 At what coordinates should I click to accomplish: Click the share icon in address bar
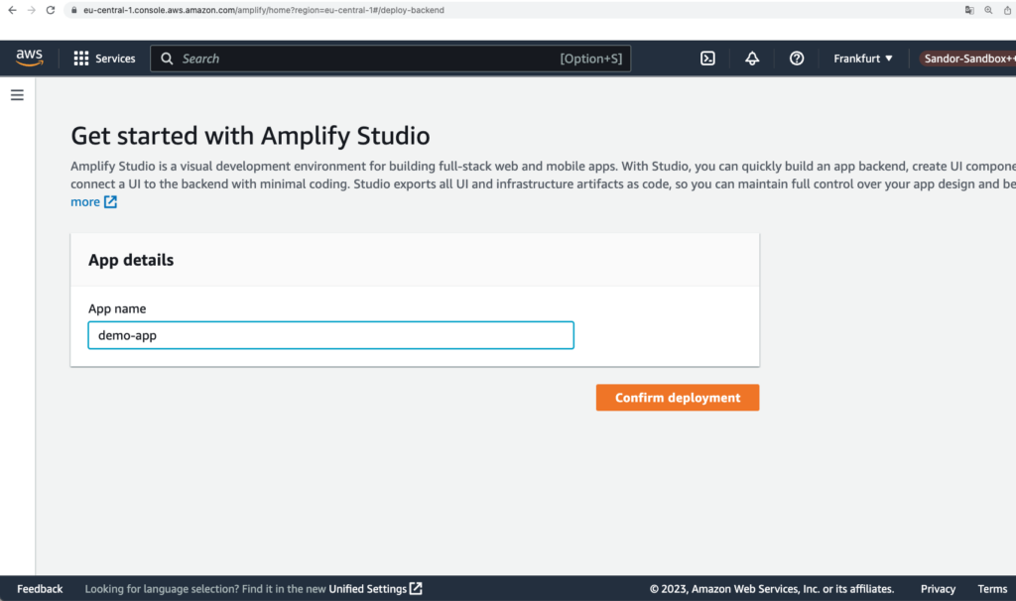point(1008,10)
